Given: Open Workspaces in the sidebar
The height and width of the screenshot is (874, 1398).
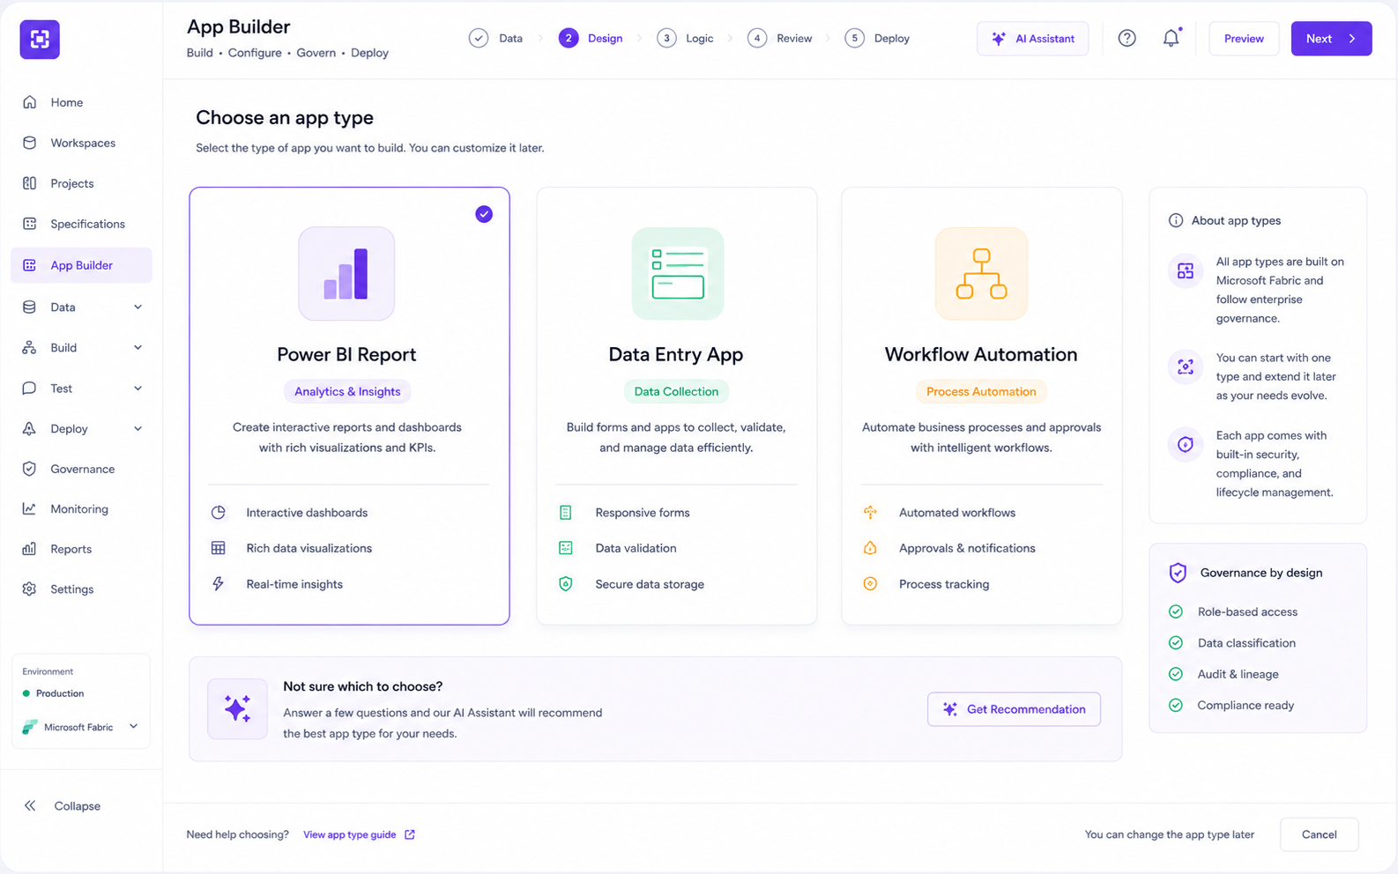Looking at the screenshot, I should 81,143.
